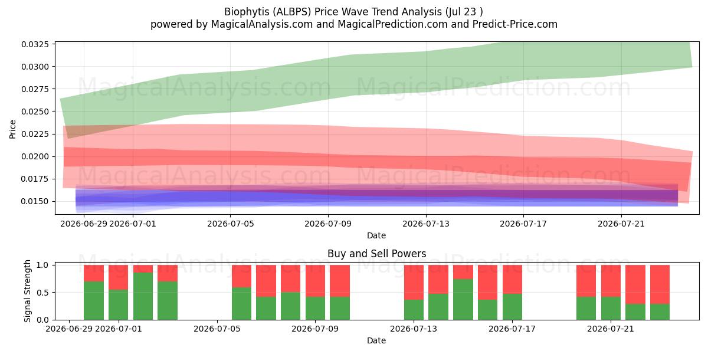
Task: Click the red sell bar above 2026-07-21
Action: click(x=611, y=281)
